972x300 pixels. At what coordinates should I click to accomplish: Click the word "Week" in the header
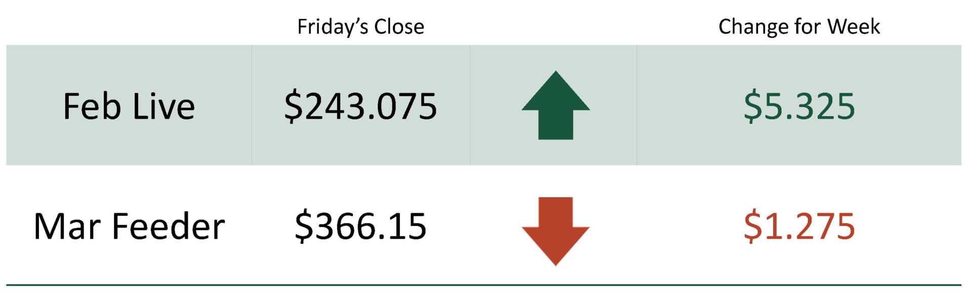pos(854,27)
